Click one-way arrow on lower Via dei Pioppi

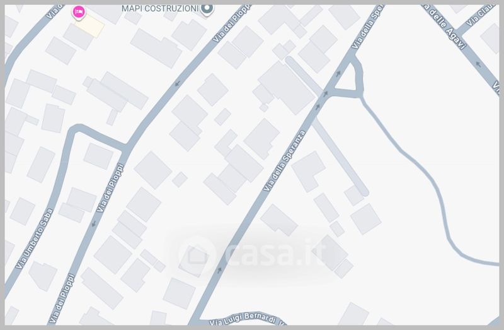[x=93, y=223]
